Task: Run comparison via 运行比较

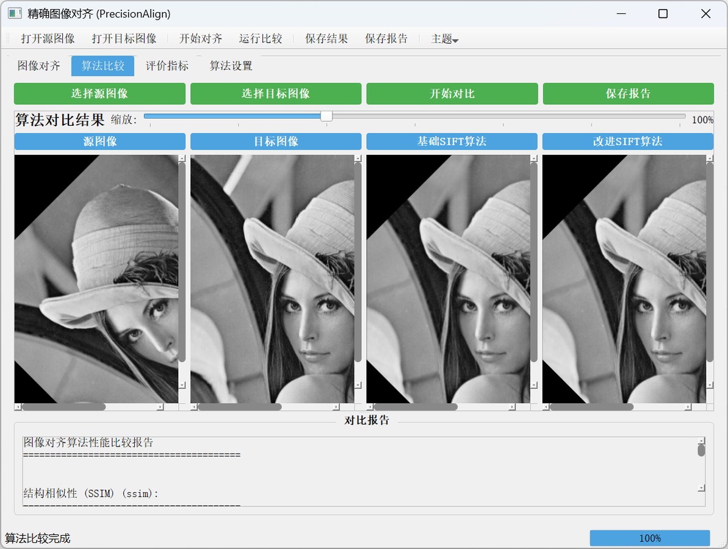Action: tap(261, 38)
